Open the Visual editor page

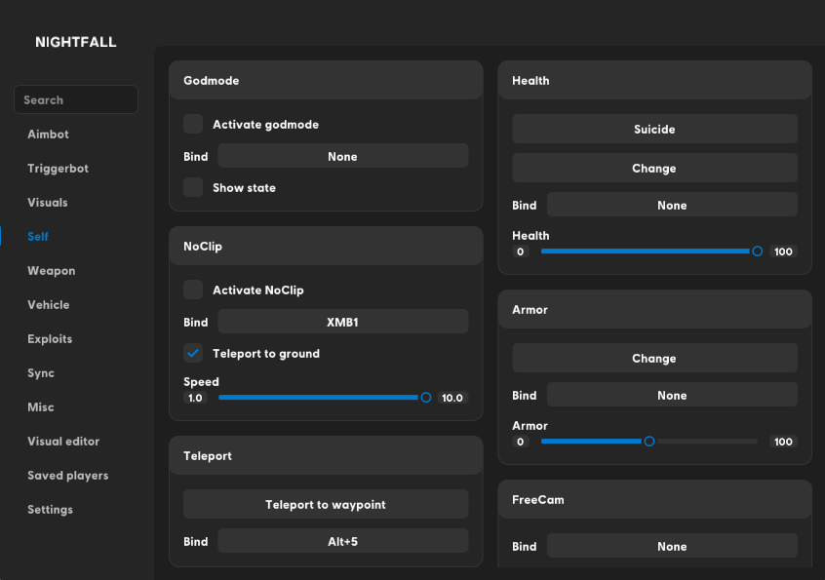[63, 442]
